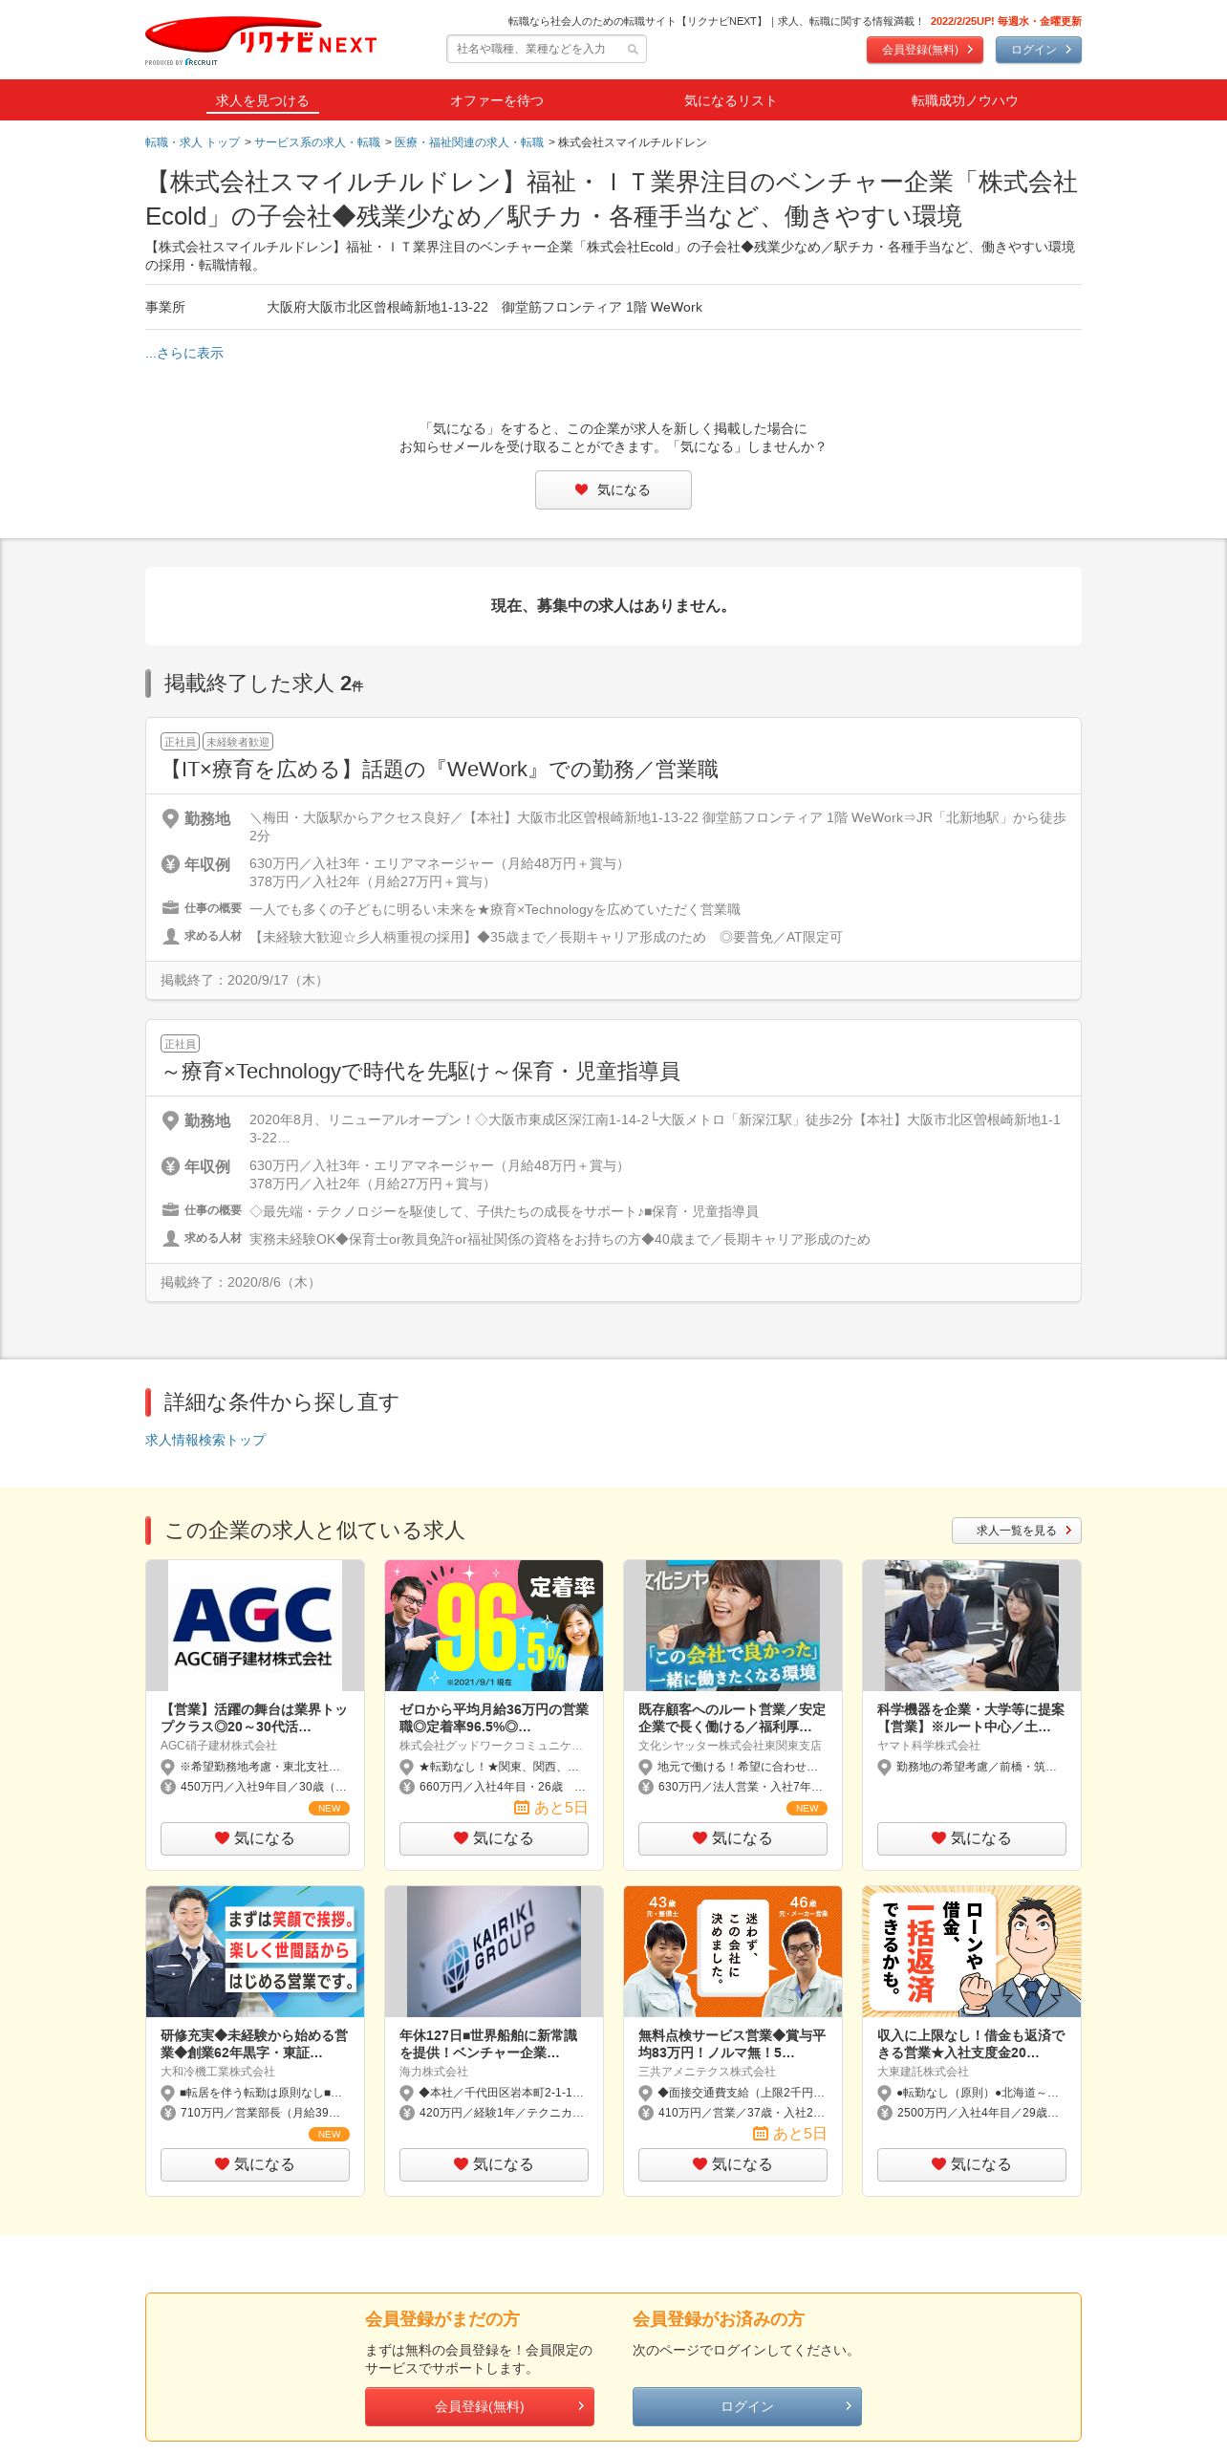Follow breadcrumb サービス系の求人・転職

(316, 142)
